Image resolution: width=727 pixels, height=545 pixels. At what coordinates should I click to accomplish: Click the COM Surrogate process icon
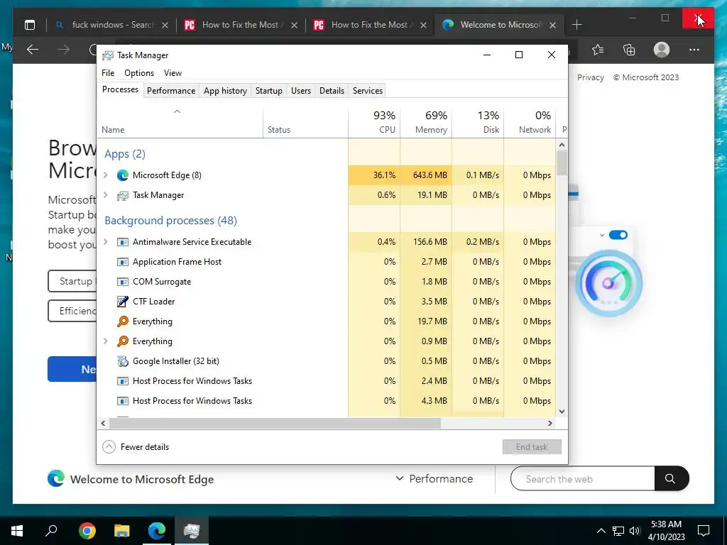pyautogui.click(x=122, y=282)
